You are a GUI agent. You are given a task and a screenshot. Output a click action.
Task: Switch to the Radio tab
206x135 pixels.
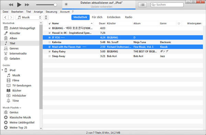click(129, 17)
